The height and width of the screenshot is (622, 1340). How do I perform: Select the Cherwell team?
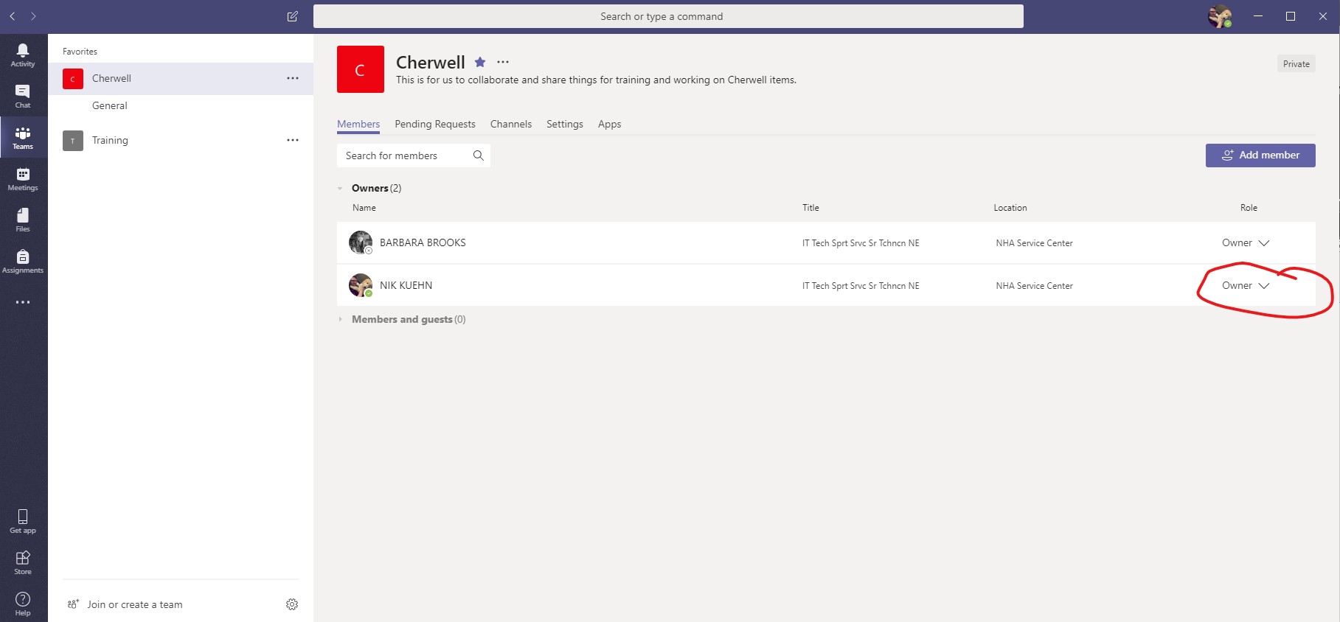click(x=181, y=79)
